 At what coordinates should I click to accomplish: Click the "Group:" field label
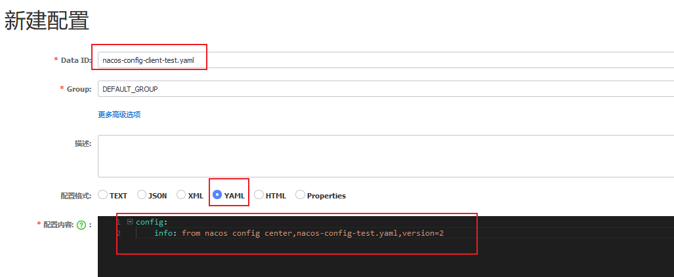click(79, 89)
